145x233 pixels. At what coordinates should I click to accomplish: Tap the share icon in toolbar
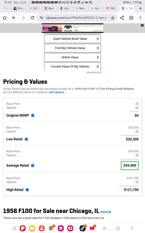tap(122, 18)
